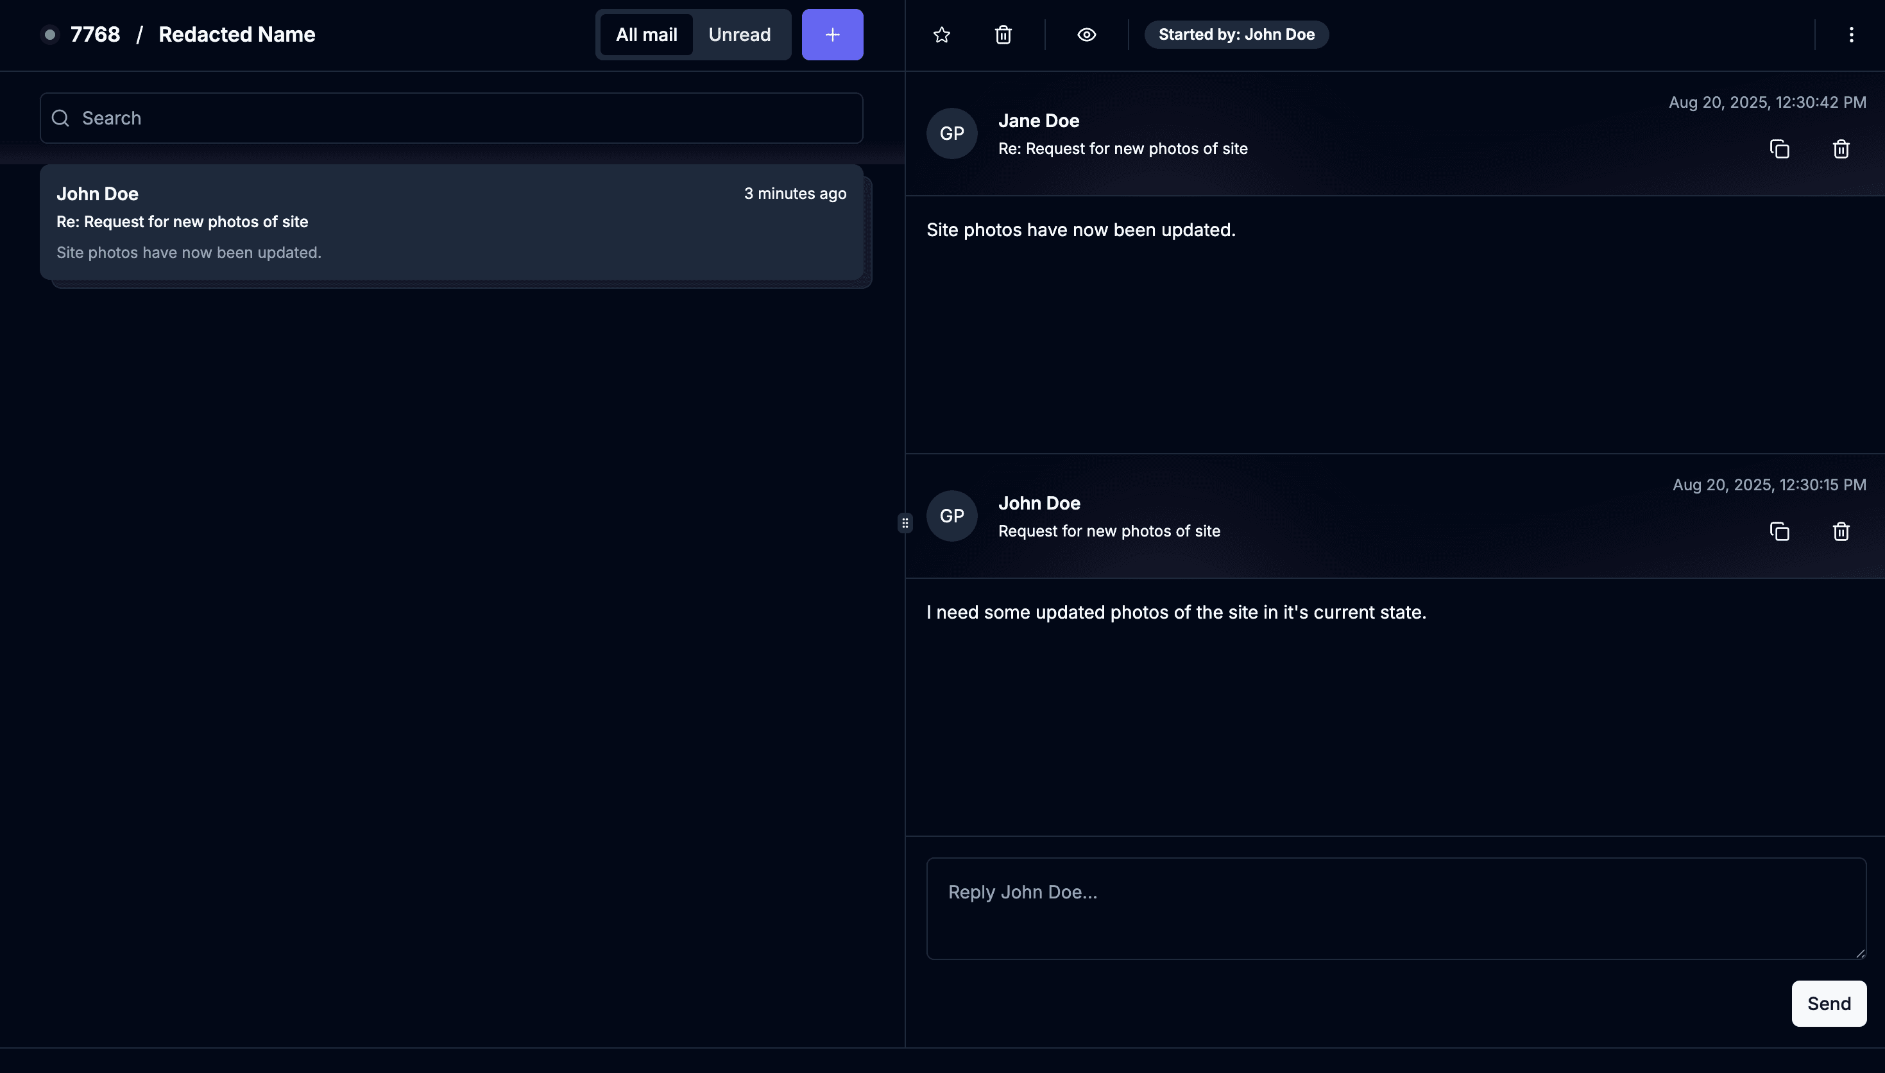Click the 'Aug 20, 2025, 12:30:15 PM' timestamp
The width and height of the screenshot is (1885, 1073).
(x=1770, y=485)
